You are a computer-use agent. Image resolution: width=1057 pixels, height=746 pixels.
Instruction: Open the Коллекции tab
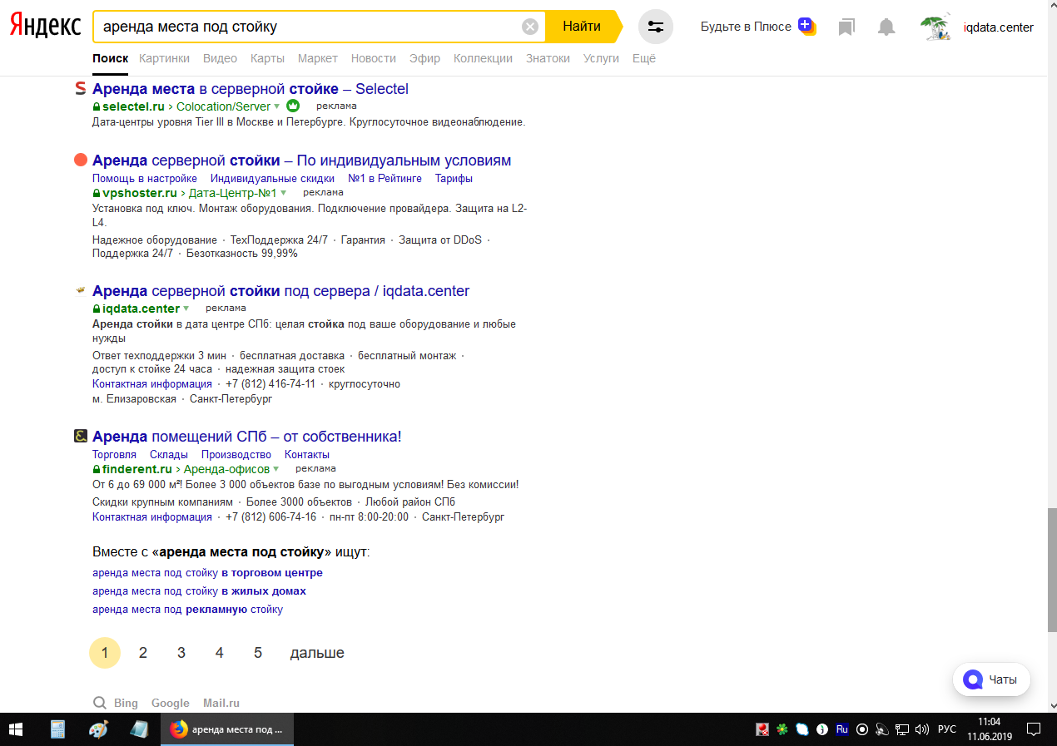click(483, 58)
